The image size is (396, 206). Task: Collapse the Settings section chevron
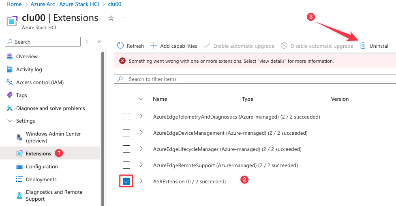click(10, 121)
